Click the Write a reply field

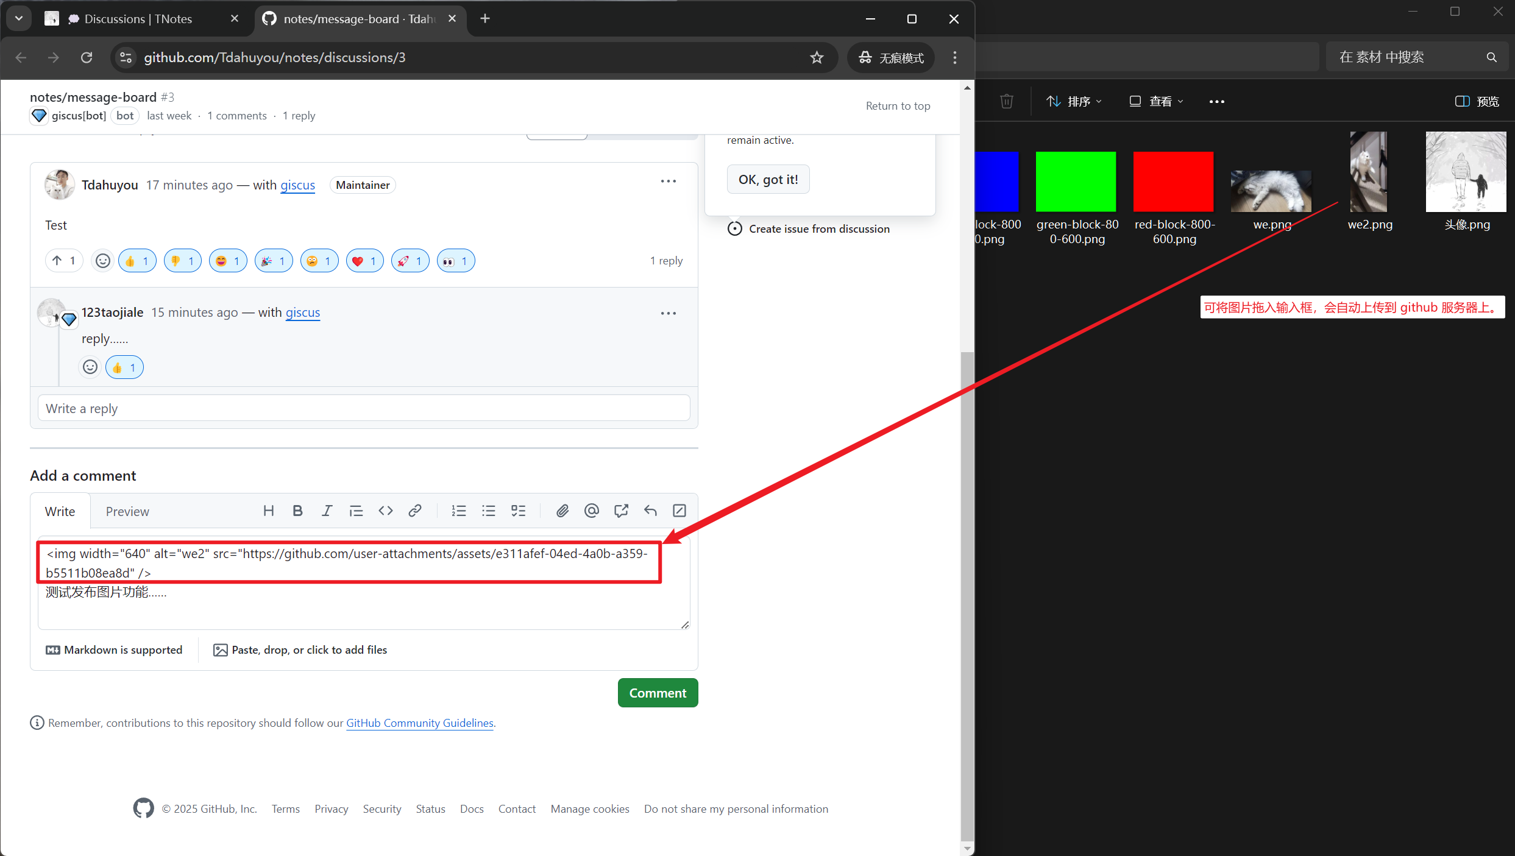point(363,408)
